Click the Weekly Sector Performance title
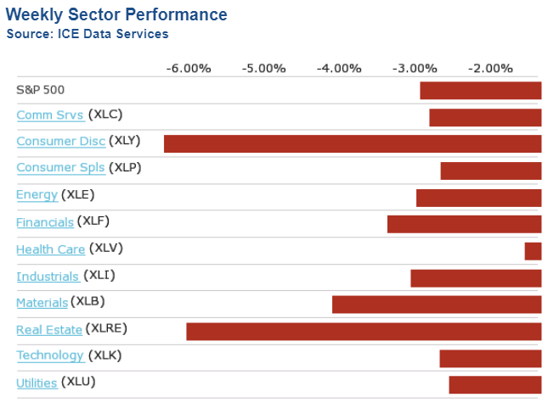This screenshot has height=414, width=554. pyautogui.click(x=116, y=15)
